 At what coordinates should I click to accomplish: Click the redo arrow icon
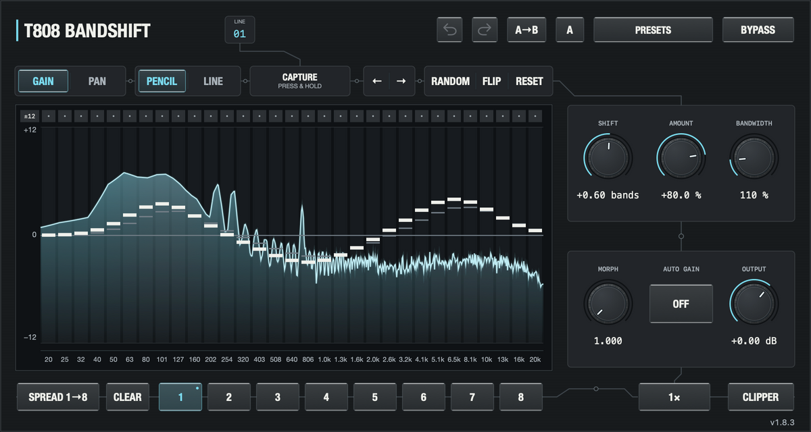485,30
